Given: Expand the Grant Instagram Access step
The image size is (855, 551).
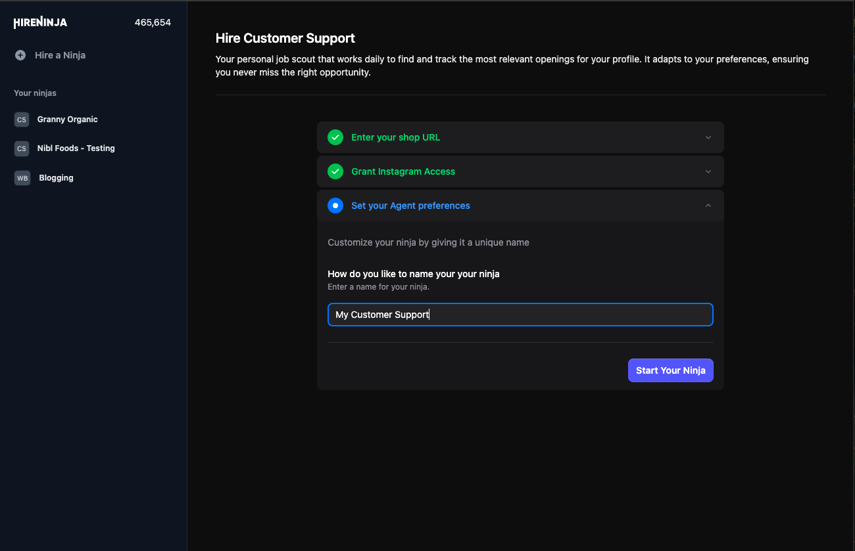Looking at the screenshot, I should 708,171.
